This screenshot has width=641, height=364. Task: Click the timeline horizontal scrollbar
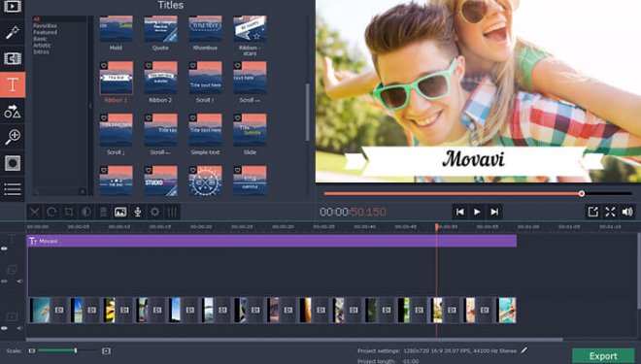(x=294, y=339)
